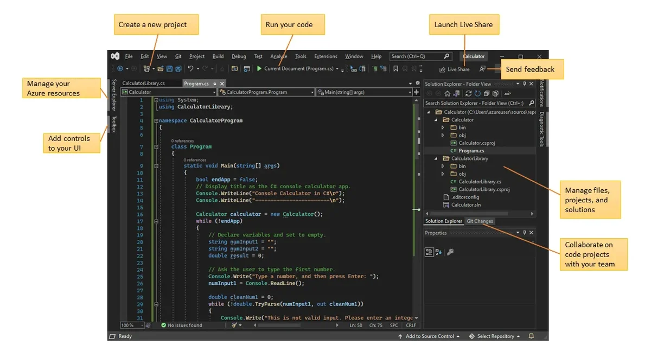Click the Live Share button

pyautogui.click(x=454, y=69)
